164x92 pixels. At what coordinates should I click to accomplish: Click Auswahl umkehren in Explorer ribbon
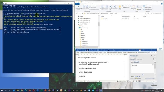[148, 9]
